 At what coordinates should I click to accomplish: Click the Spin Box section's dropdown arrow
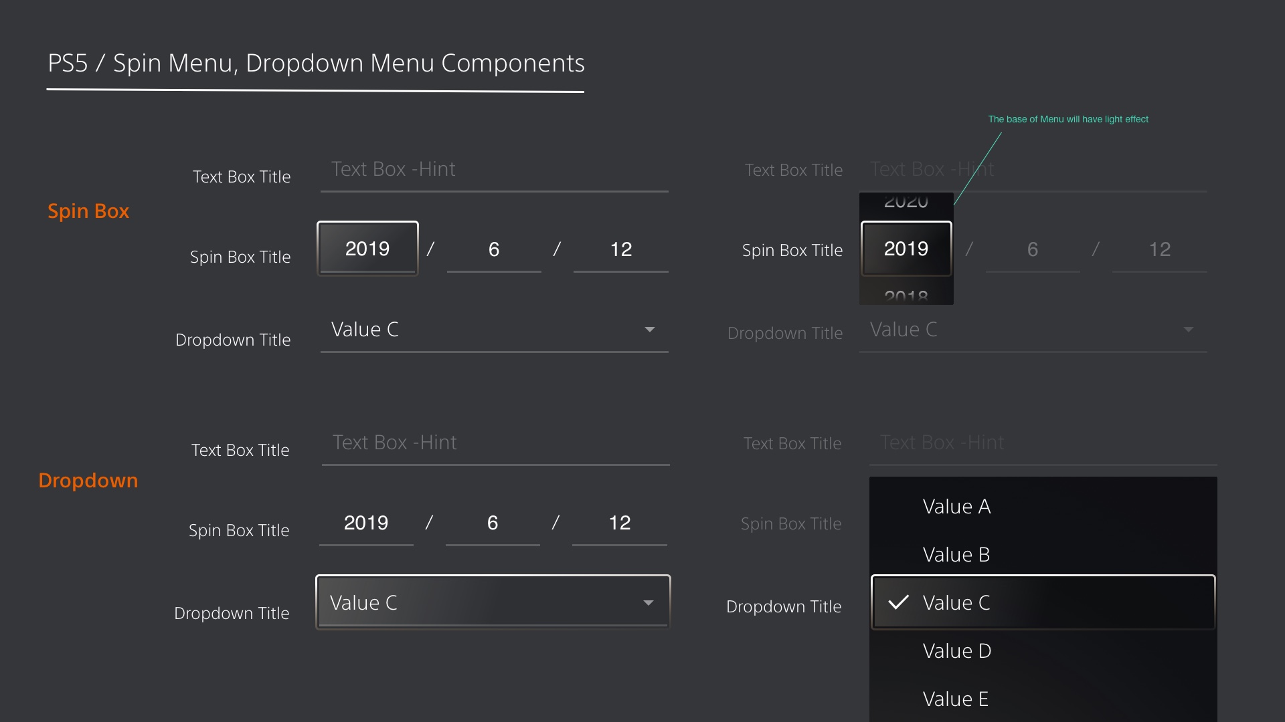[x=649, y=330]
